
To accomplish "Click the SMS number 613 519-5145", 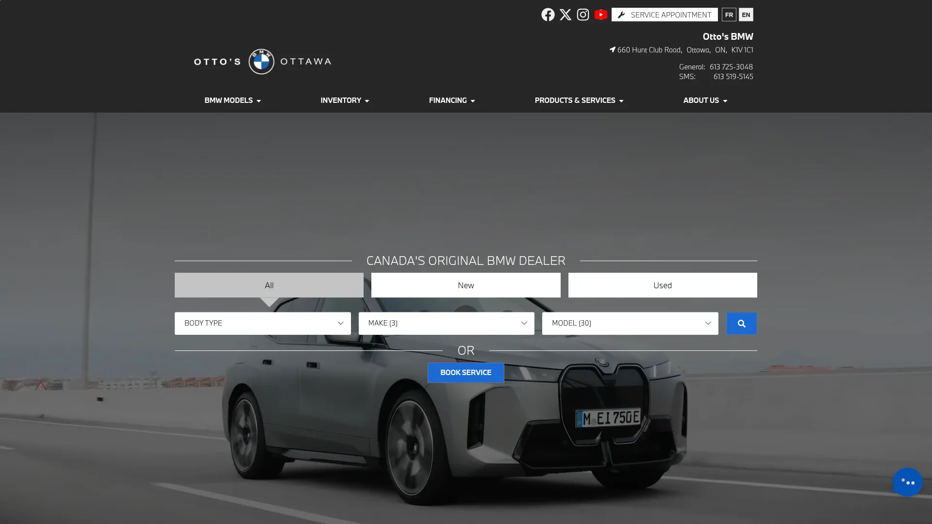I will coord(733,77).
